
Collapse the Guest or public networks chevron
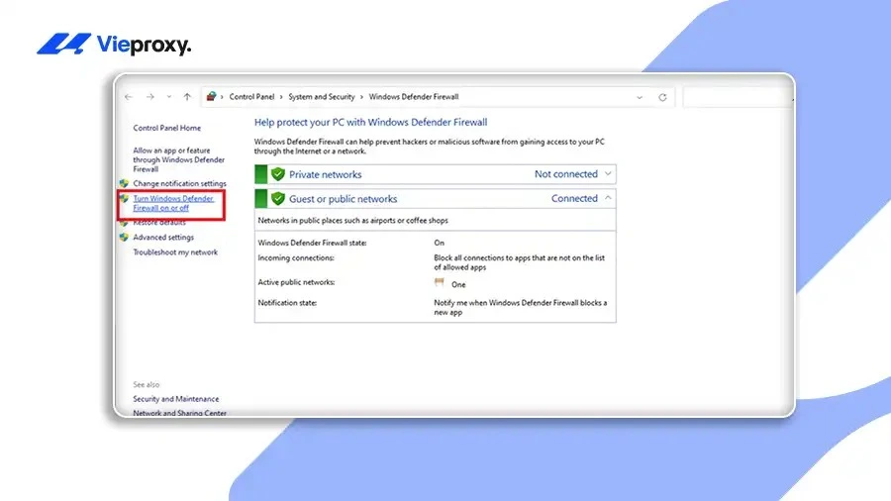point(608,198)
